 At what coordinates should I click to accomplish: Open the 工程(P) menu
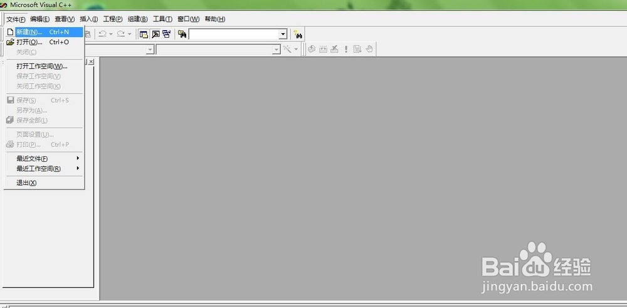pyautogui.click(x=113, y=19)
